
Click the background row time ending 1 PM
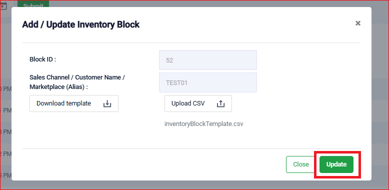pyautogui.click(x=5, y=110)
